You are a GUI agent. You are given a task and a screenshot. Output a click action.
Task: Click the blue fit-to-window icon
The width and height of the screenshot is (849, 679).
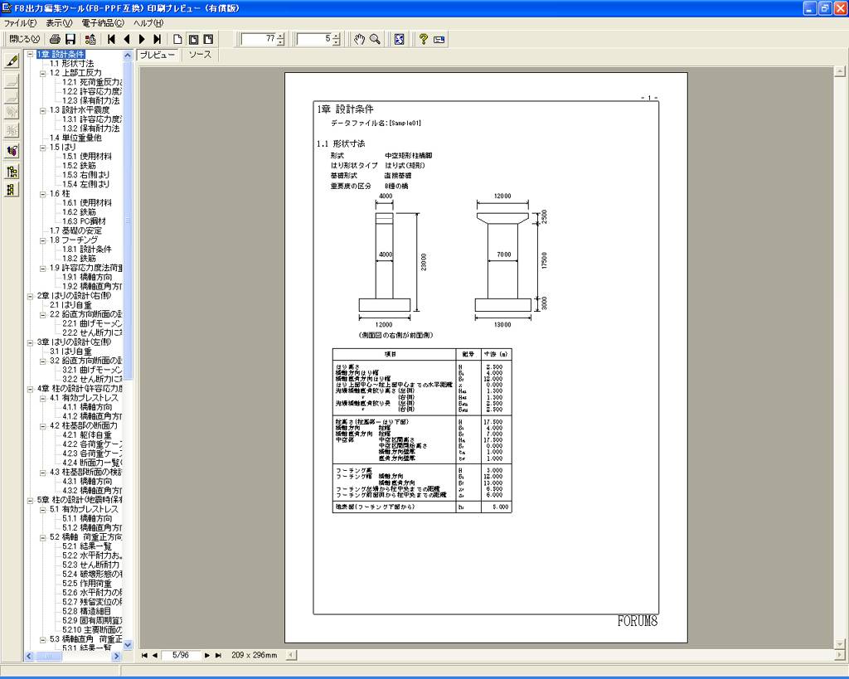pyautogui.click(x=399, y=39)
